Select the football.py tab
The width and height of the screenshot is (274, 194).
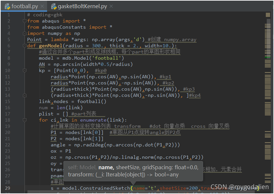25,7
